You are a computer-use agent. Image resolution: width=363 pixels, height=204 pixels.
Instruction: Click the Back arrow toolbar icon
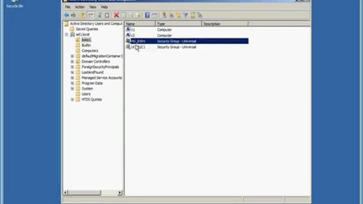pyautogui.click(x=66, y=15)
